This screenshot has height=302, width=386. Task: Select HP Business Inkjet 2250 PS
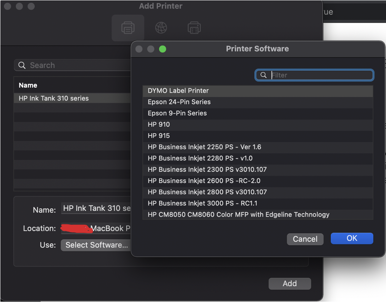(258, 147)
